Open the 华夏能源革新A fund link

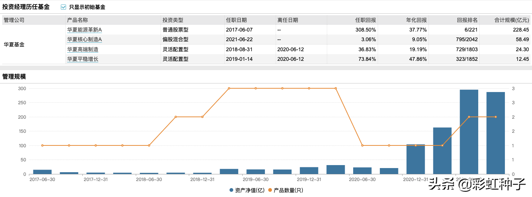(85, 30)
